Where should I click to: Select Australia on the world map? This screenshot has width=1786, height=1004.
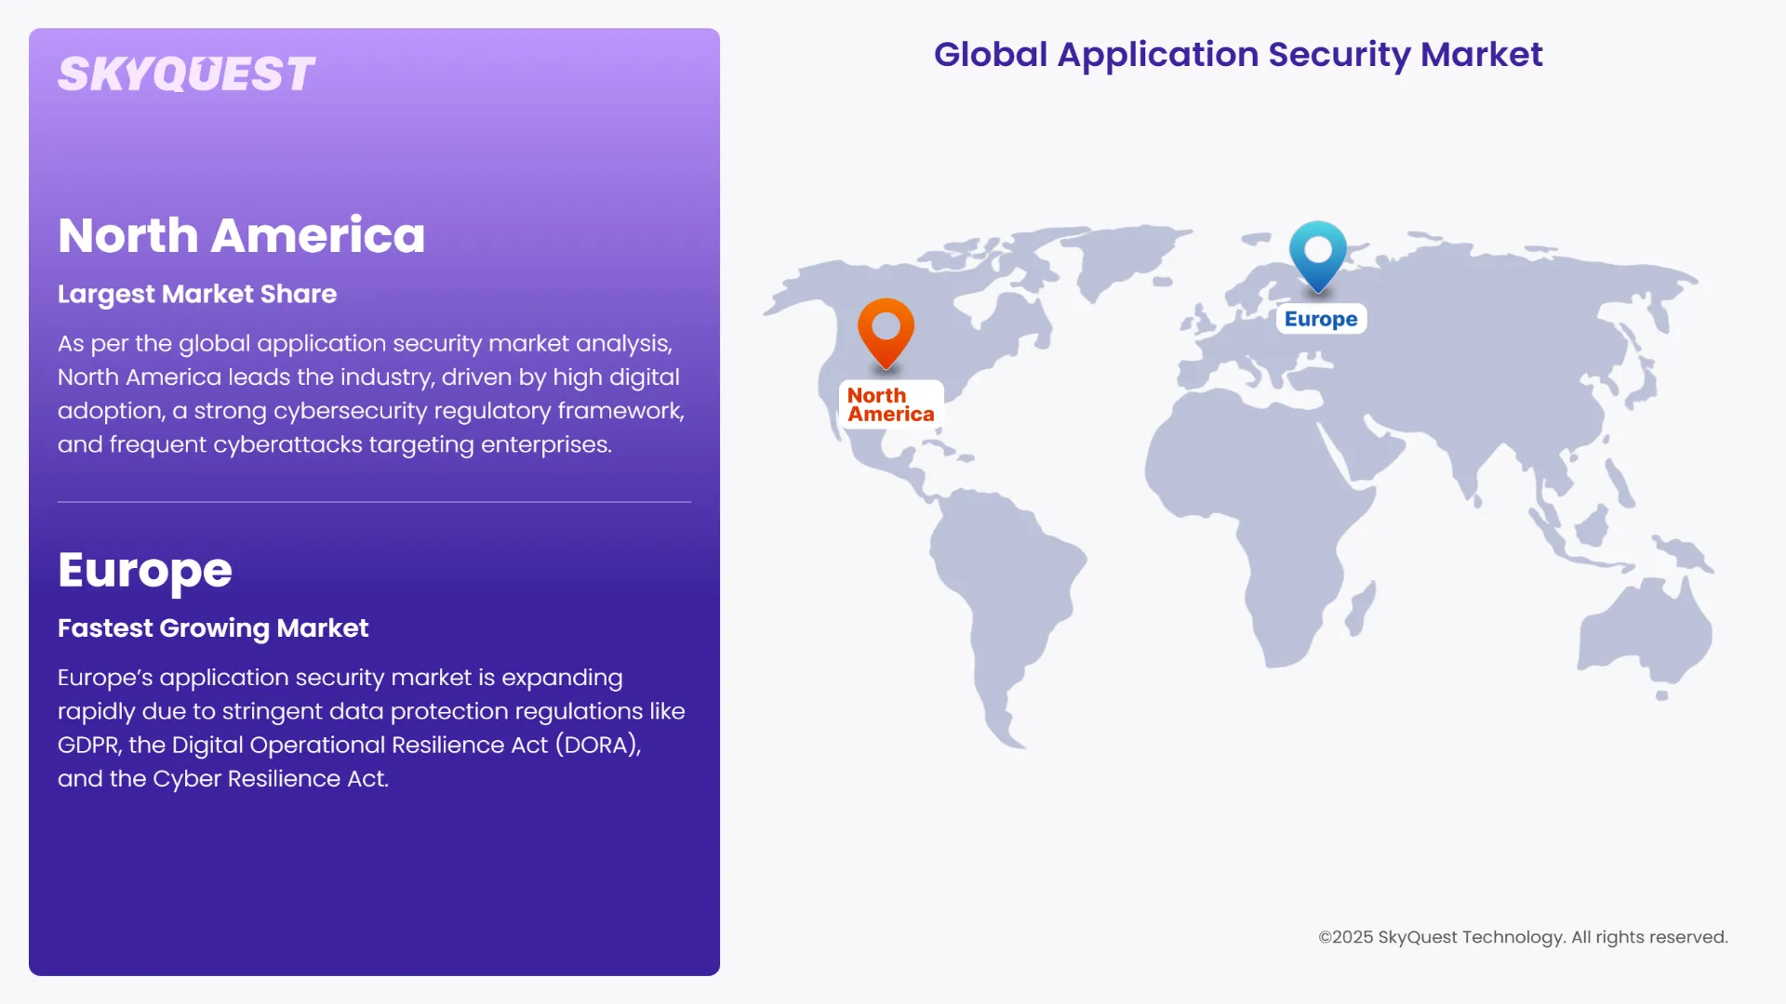pos(1656,632)
